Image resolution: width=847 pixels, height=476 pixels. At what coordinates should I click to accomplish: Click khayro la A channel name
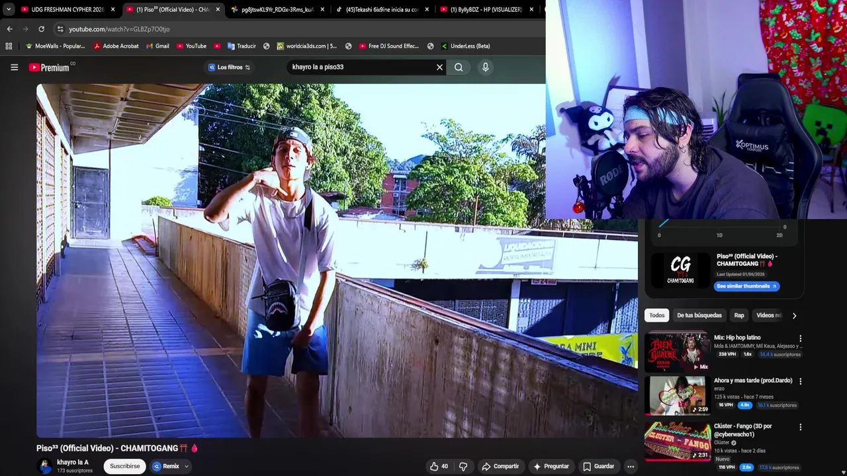click(x=72, y=462)
